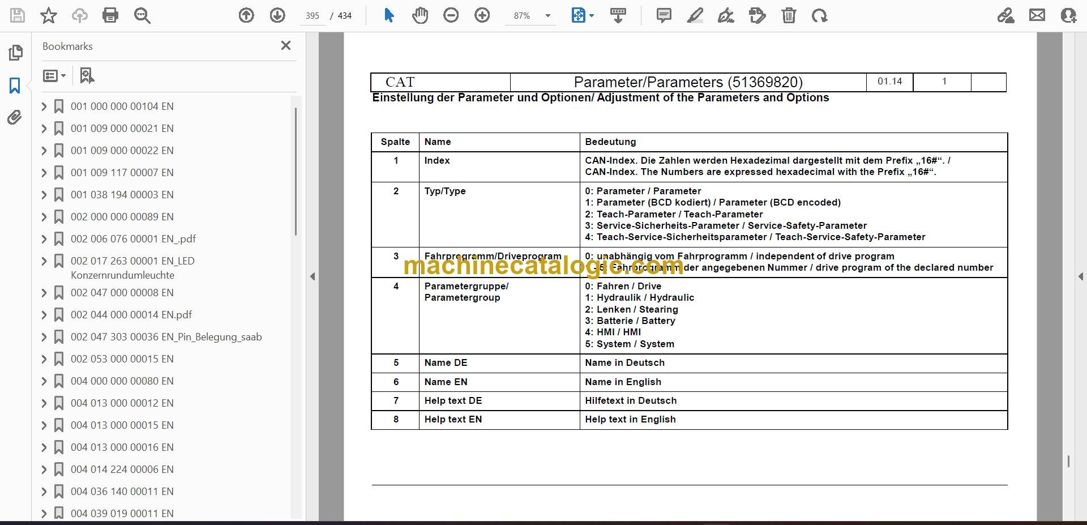
Task: Click the scrolling mode keyboard icon
Action: pos(618,15)
